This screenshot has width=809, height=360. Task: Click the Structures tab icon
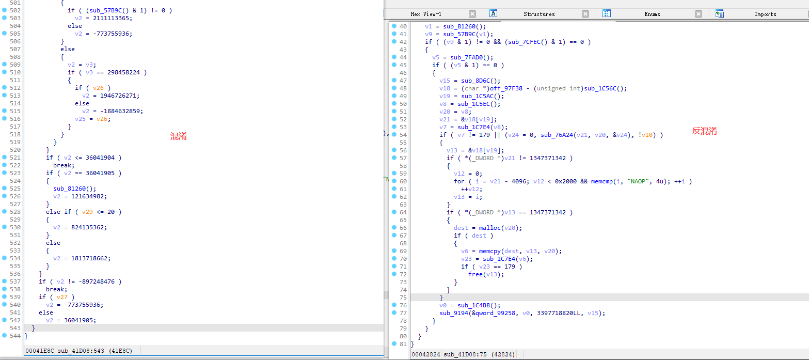point(493,14)
